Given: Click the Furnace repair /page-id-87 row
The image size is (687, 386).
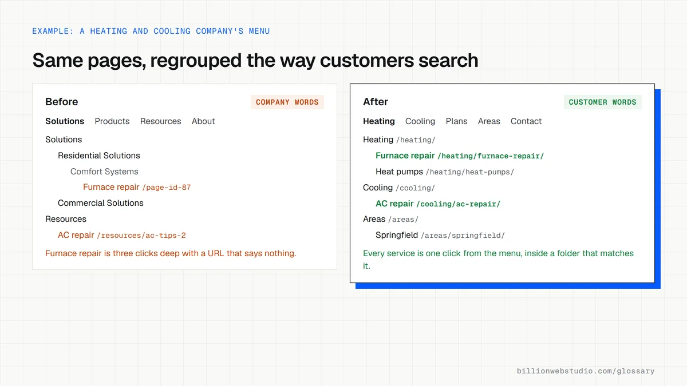Looking at the screenshot, I should coord(137,187).
